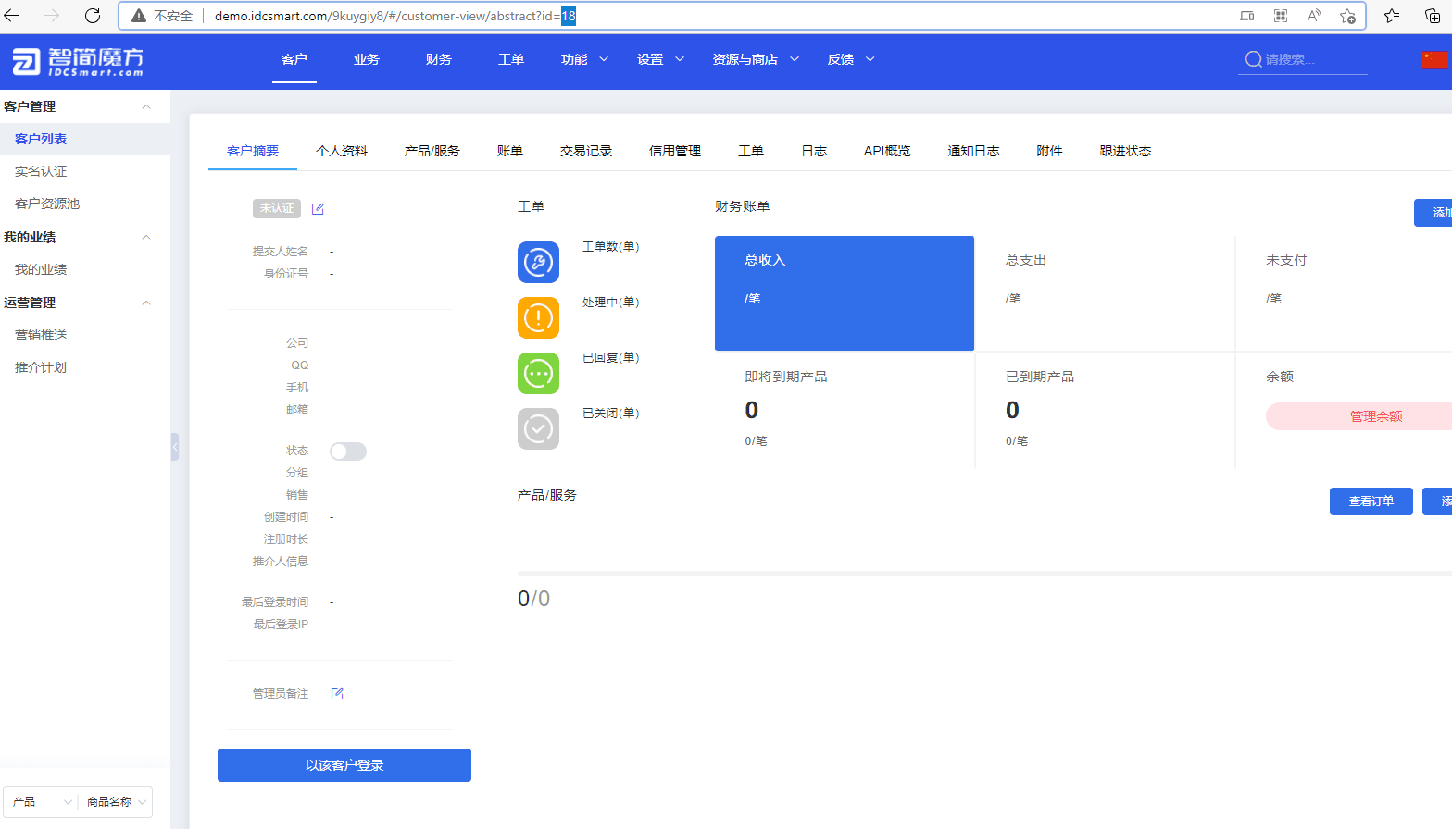Click the 总支出 card
Viewport: 1452px width, 829px height.
[x=1105, y=293]
